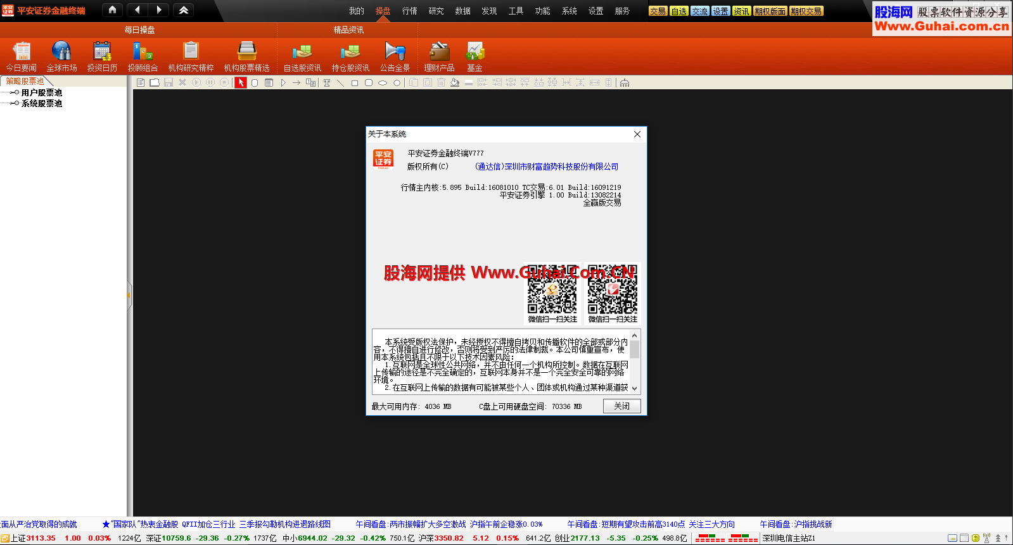The width and height of the screenshot is (1013, 545).
Task: Open 理财产品 wallet icon
Action: [439, 56]
